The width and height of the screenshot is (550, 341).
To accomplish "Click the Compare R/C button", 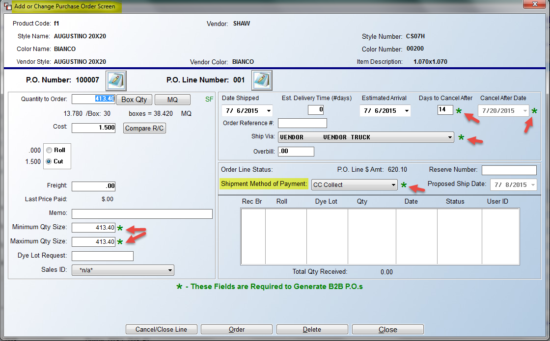I will pyautogui.click(x=144, y=128).
